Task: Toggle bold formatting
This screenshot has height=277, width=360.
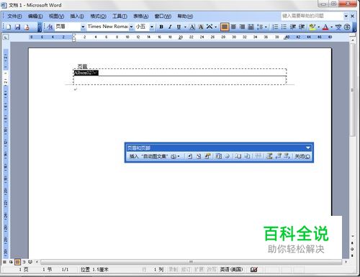Action: point(161,27)
